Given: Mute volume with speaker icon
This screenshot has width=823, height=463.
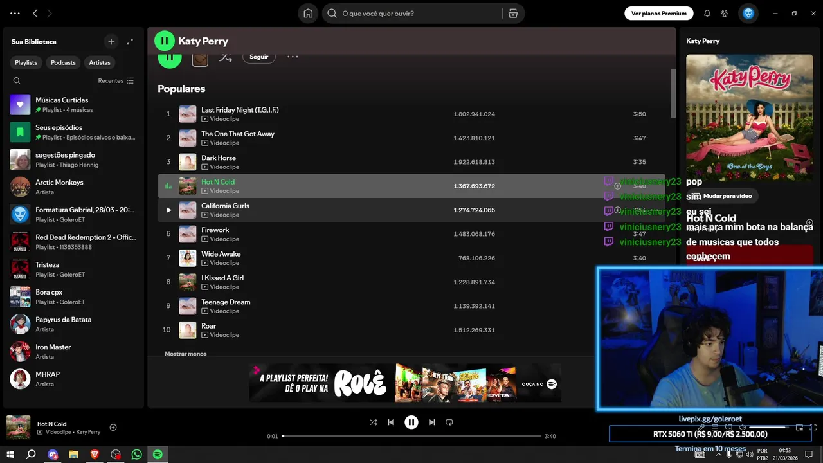Looking at the screenshot, I should 743,428.
